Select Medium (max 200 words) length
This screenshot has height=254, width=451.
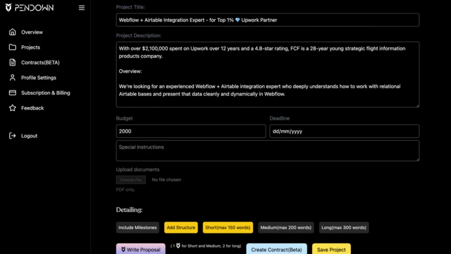coord(285,228)
